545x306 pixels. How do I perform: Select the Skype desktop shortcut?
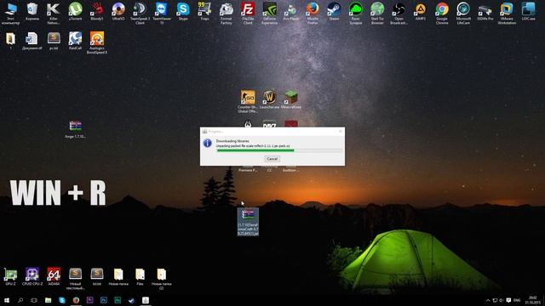click(x=183, y=11)
